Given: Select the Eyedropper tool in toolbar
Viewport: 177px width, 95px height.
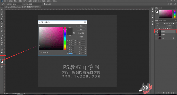Looking at the screenshot, I should coord(2,21).
